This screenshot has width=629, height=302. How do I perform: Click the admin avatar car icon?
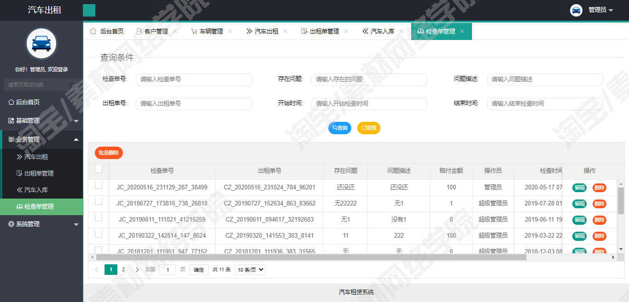point(576,10)
